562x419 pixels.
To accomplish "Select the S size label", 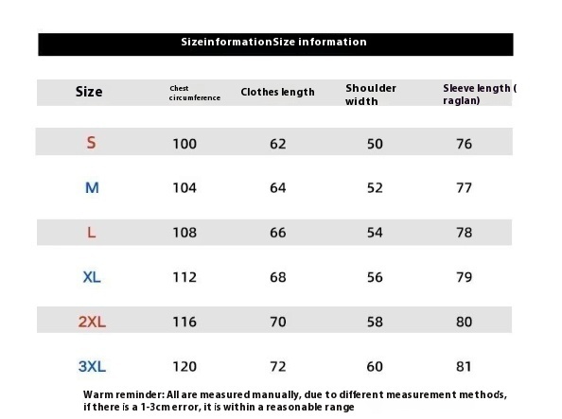I will (92, 143).
